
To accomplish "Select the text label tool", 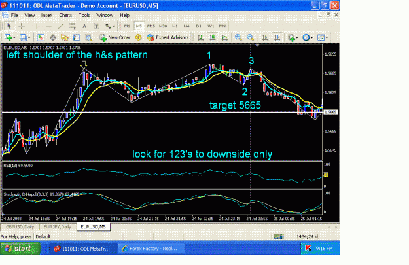I will [96, 26].
